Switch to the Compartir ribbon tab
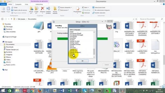165x93 pixels. (x=18, y=4)
